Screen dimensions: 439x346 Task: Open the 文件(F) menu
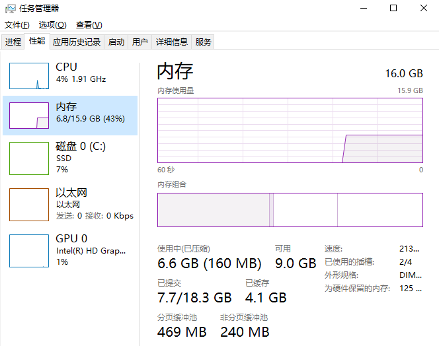(17, 25)
